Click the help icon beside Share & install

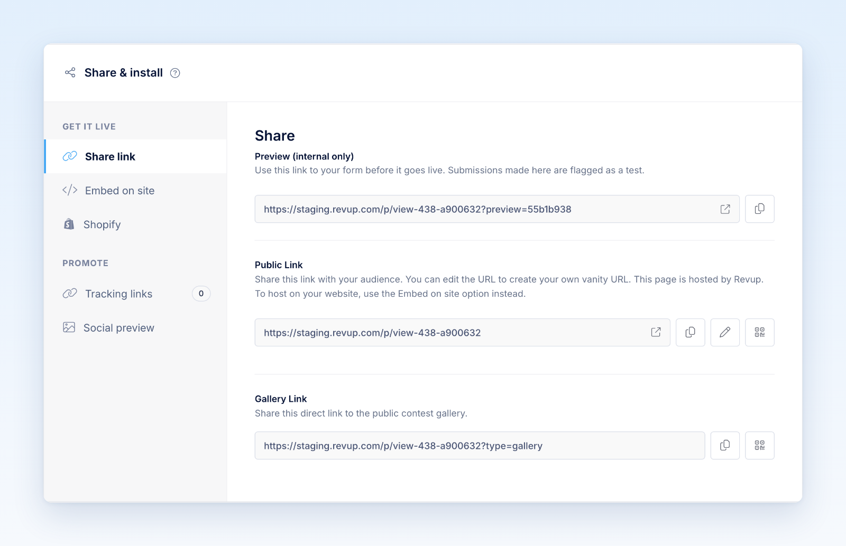point(175,73)
